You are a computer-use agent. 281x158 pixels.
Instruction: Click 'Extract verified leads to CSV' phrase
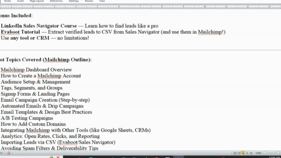pos(80,32)
